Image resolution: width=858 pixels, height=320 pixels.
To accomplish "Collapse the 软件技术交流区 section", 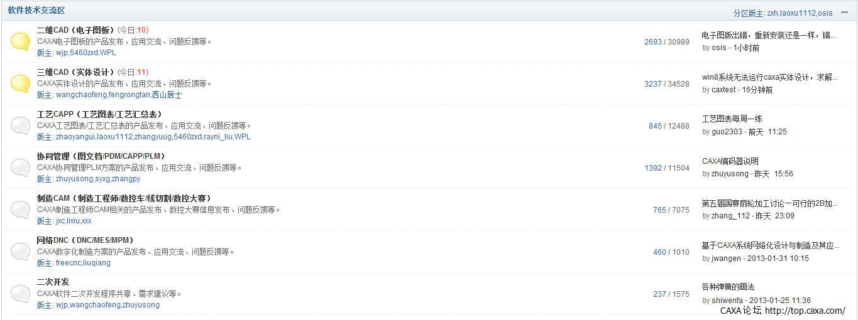I will (x=844, y=13).
